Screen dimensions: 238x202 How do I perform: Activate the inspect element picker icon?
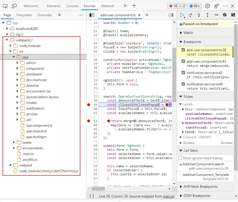tap(5, 6)
